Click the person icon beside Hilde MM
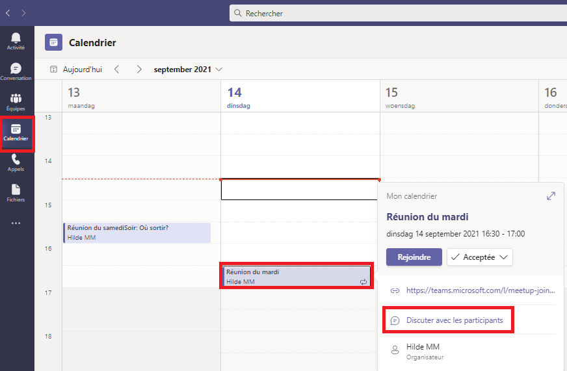Image resolution: width=567 pixels, height=371 pixels. point(395,350)
